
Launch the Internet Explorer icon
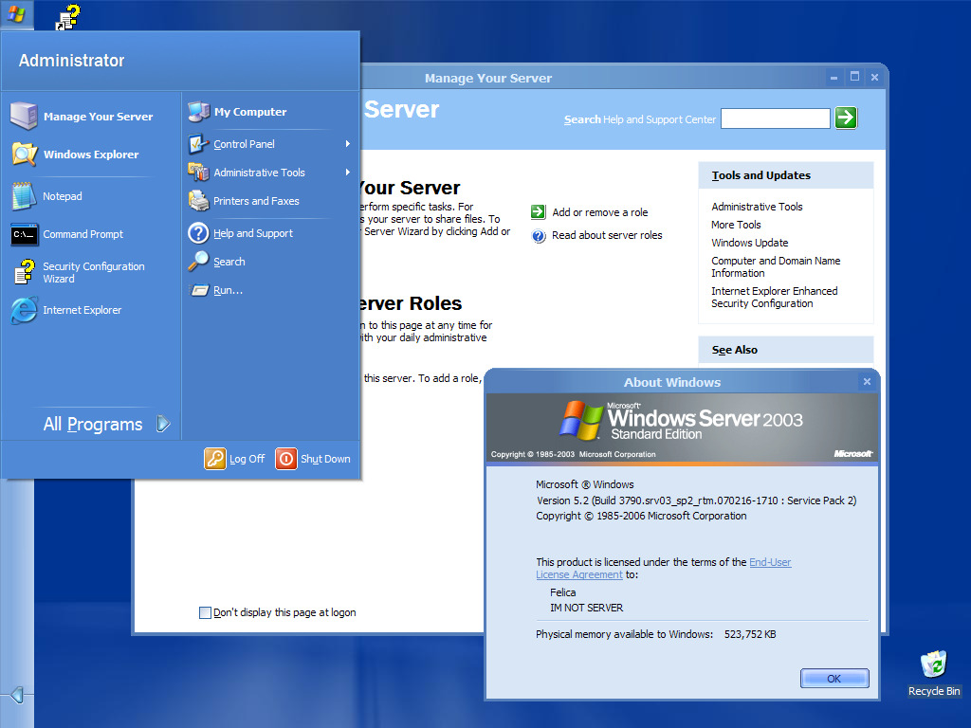(x=24, y=310)
